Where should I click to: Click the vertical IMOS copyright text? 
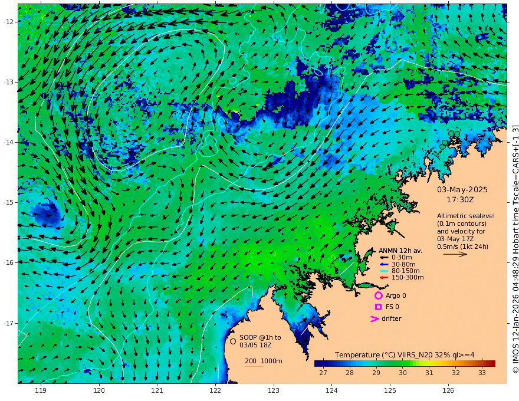[515, 249]
